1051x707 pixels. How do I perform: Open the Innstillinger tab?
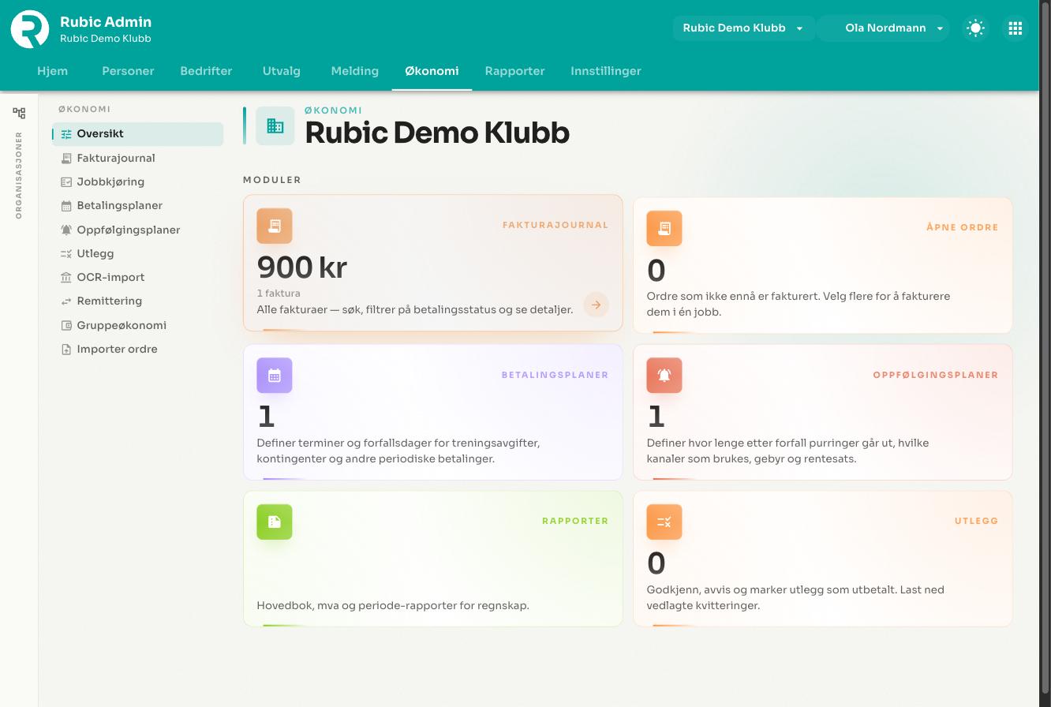pos(606,71)
